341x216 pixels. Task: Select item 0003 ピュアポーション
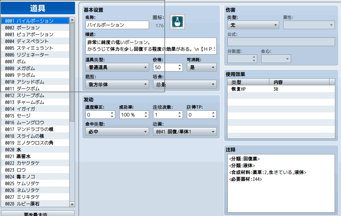(35, 35)
